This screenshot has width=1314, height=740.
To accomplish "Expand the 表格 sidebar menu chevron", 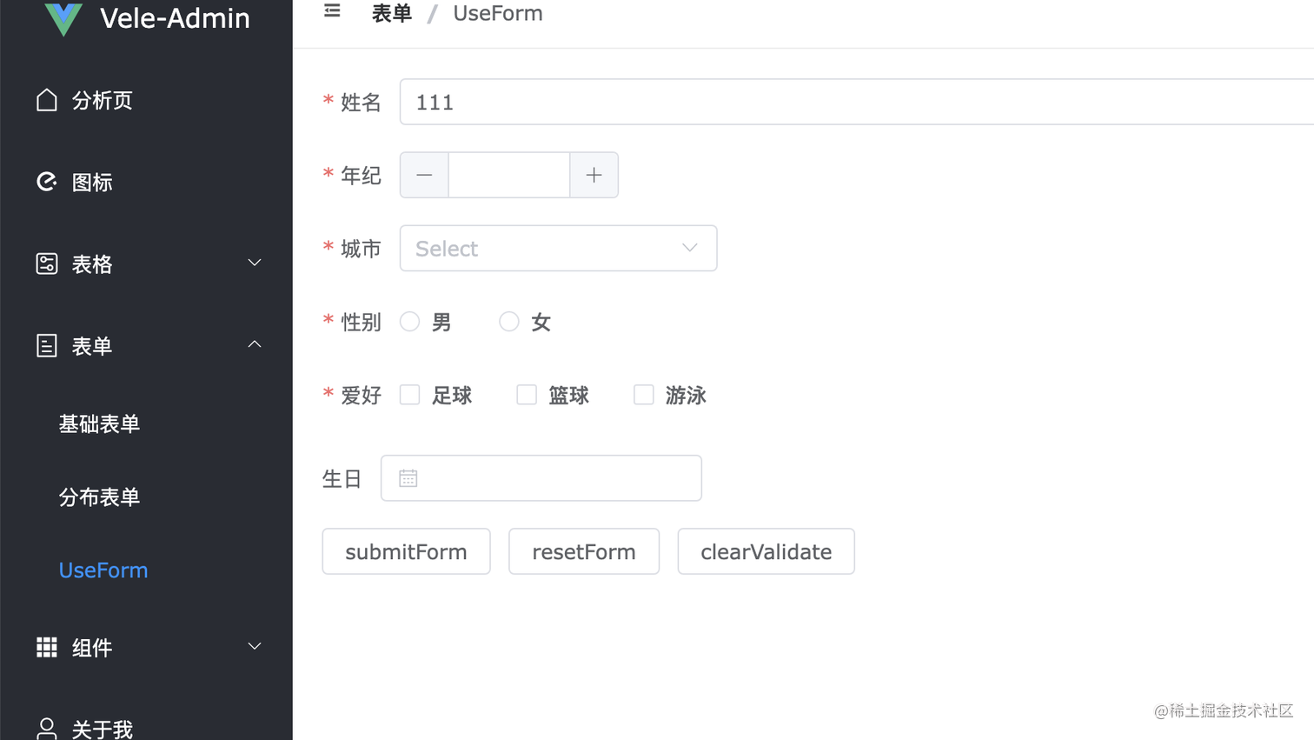I will click(254, 262).
